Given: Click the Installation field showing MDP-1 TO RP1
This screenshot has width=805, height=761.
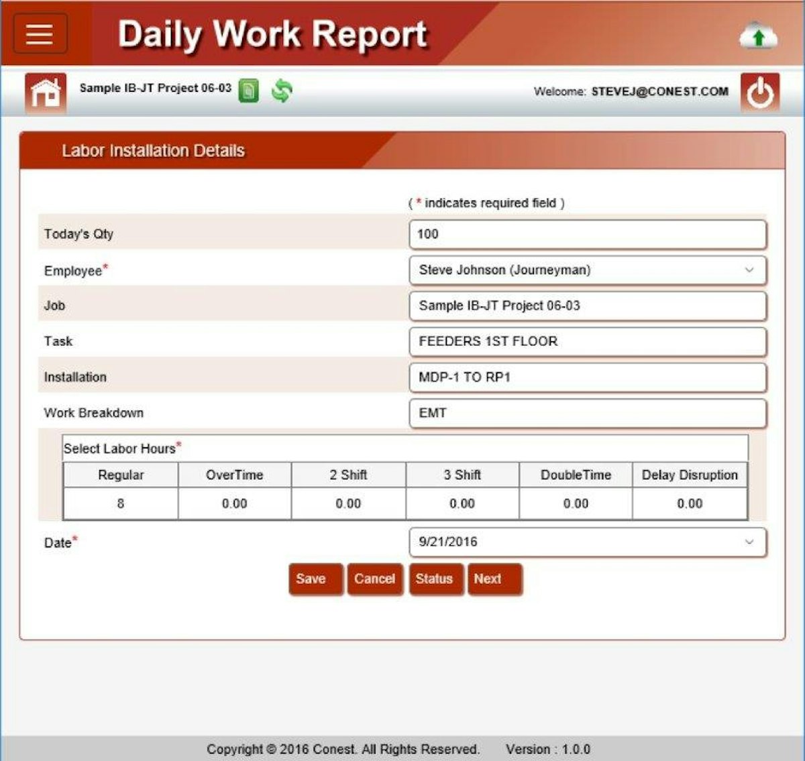Looking at the screenshot, I should click(x=587, y=377).
